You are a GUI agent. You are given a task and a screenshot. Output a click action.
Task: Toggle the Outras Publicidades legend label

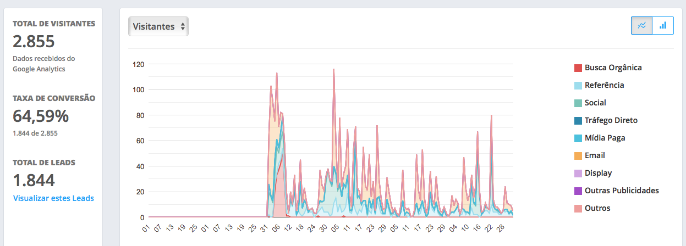coord(622,191)
